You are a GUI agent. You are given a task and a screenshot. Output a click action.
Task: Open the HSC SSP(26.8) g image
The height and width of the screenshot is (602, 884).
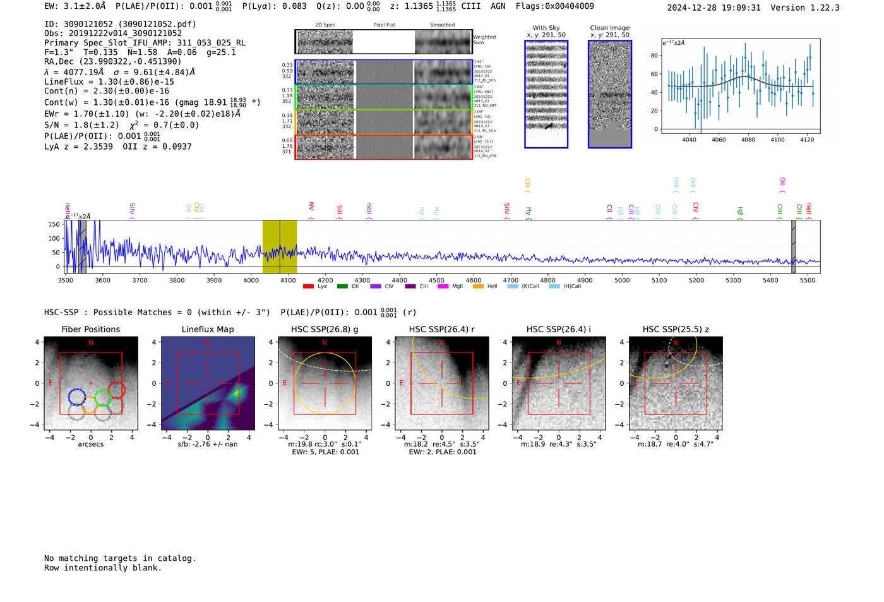click(325, 383)
